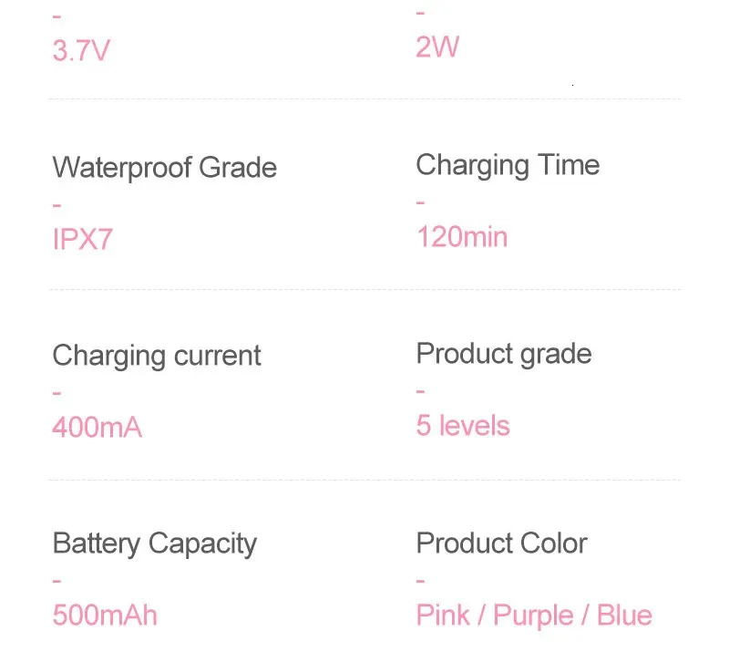729x662 pixels.
Task: Select the Product grade heading
Action: 504,354
